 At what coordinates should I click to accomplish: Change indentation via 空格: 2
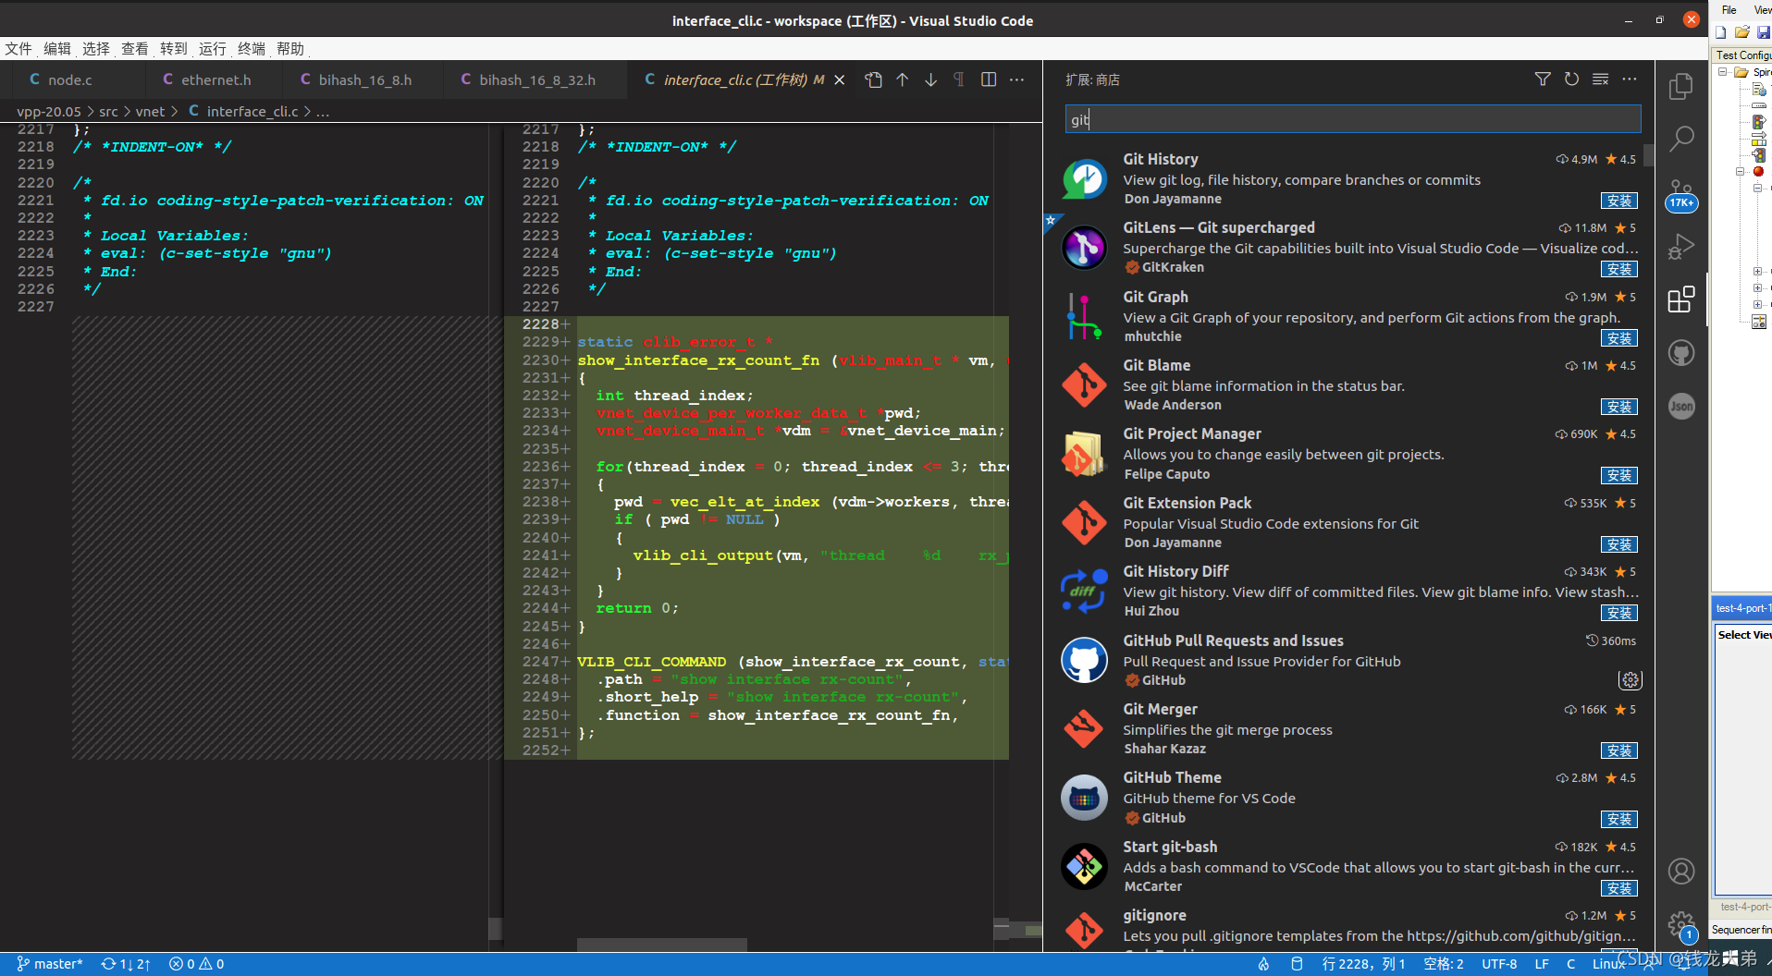tap(1443, 964)
